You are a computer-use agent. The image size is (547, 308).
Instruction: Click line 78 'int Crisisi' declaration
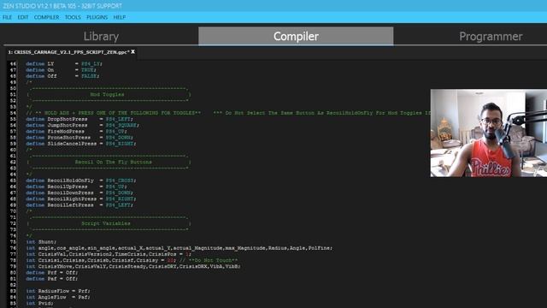pyautogui.click(x=132, y=260)
